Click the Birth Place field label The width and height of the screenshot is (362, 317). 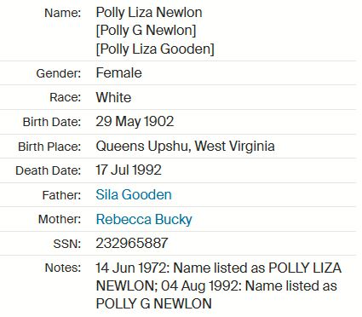49,147
